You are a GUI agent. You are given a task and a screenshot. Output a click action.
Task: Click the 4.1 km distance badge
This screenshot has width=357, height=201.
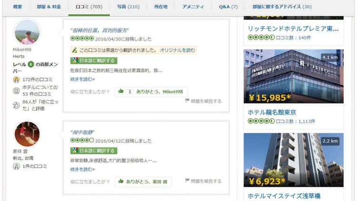330,58
